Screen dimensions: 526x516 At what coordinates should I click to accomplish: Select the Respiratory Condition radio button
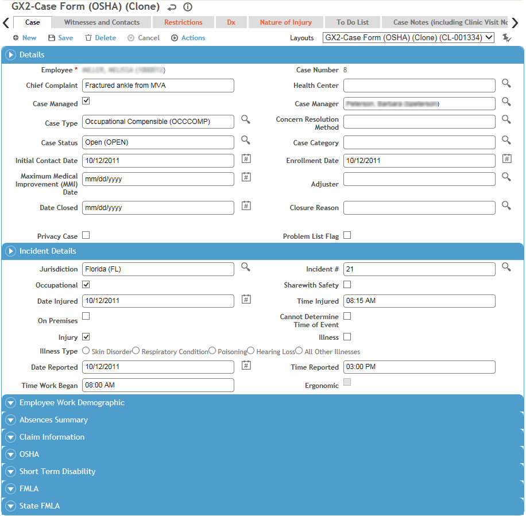(x=136, y=351)
